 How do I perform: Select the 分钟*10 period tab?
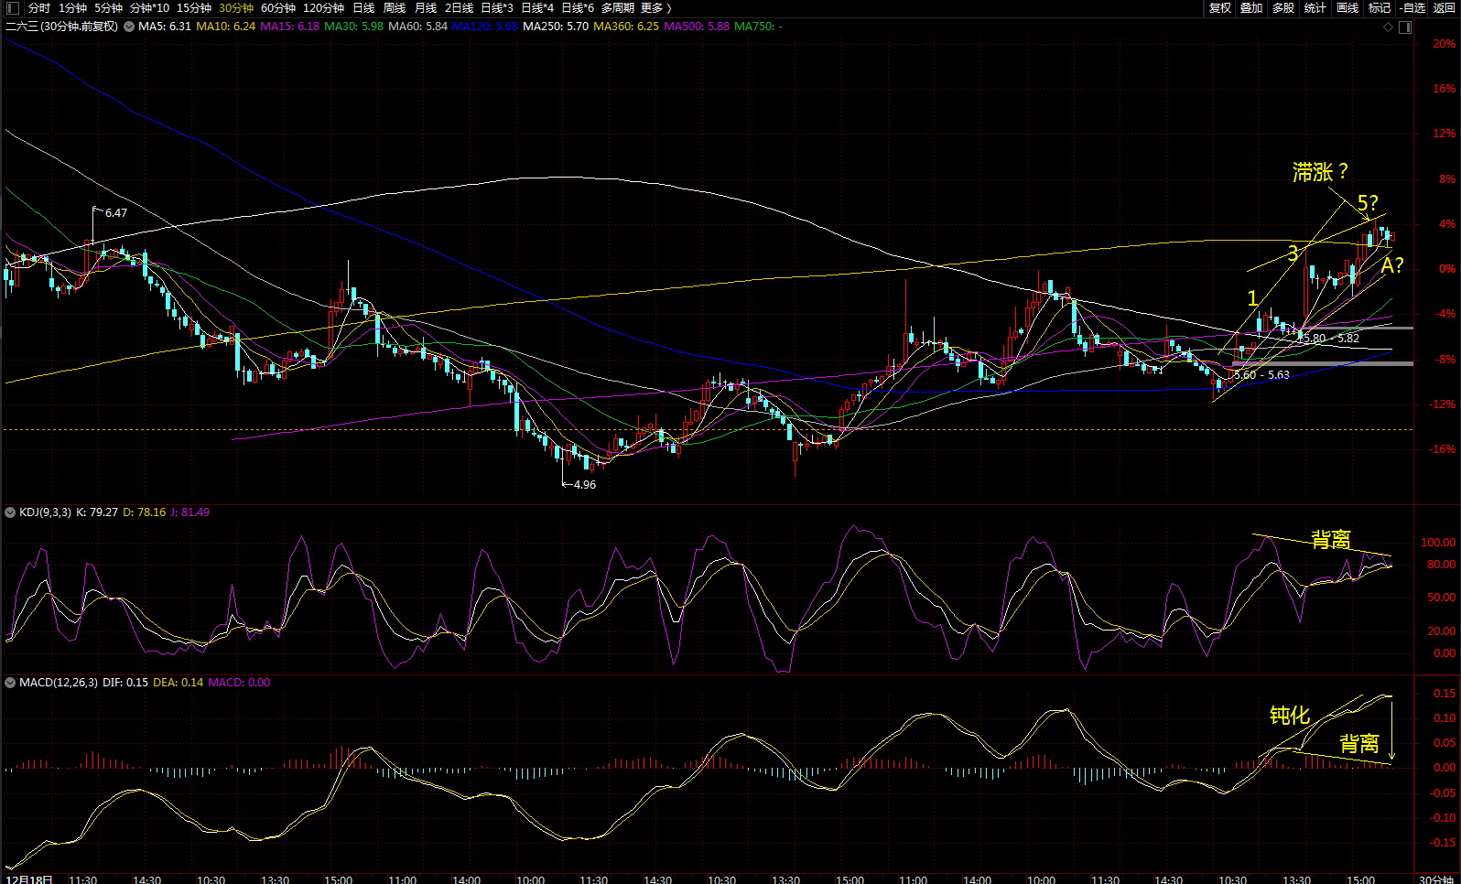pos(149,8)
